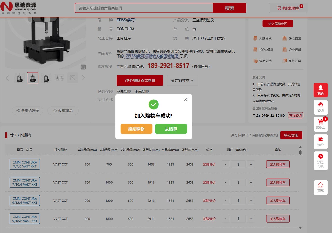Show next product thumbnails with right arrow
This screenshot has width=332, height=233.
pyautogui.click(x=83, y=78)
